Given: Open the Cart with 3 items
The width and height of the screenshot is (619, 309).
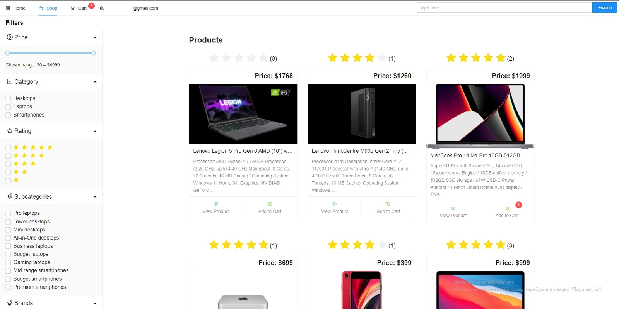Looking at the screenshot, I should [x=81, y=8].
